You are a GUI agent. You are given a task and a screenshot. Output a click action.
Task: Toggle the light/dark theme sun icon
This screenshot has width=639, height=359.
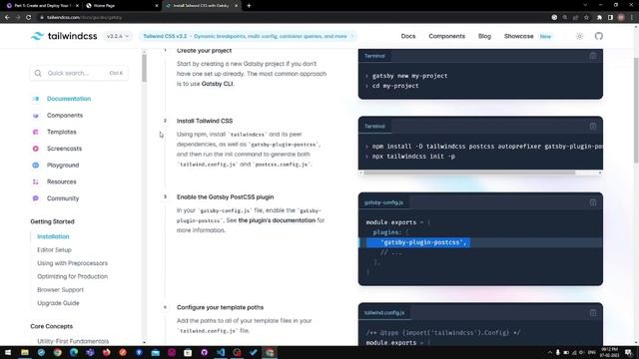point(579,36)
